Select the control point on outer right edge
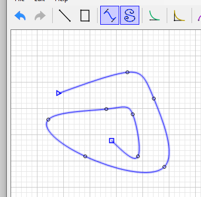Screen dimensions: 201x197 [x=154, y=99]
